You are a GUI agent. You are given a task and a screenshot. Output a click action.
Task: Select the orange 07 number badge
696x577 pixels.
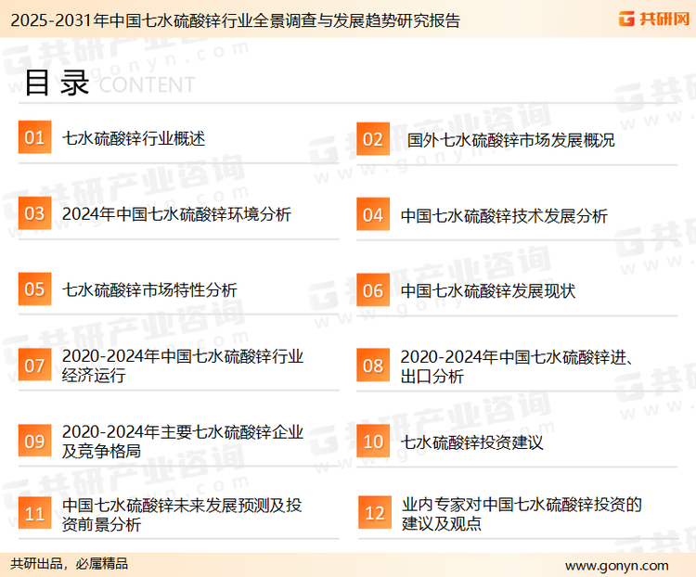coord(34,365)
